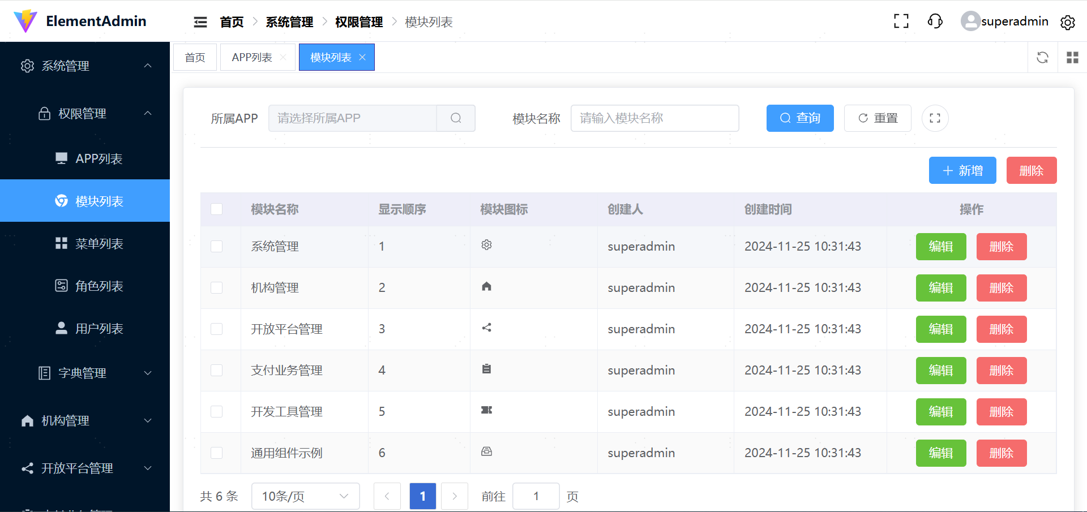Check the 支付业务管理 row checkbox
1087x512 pixels.
[216, 370]
